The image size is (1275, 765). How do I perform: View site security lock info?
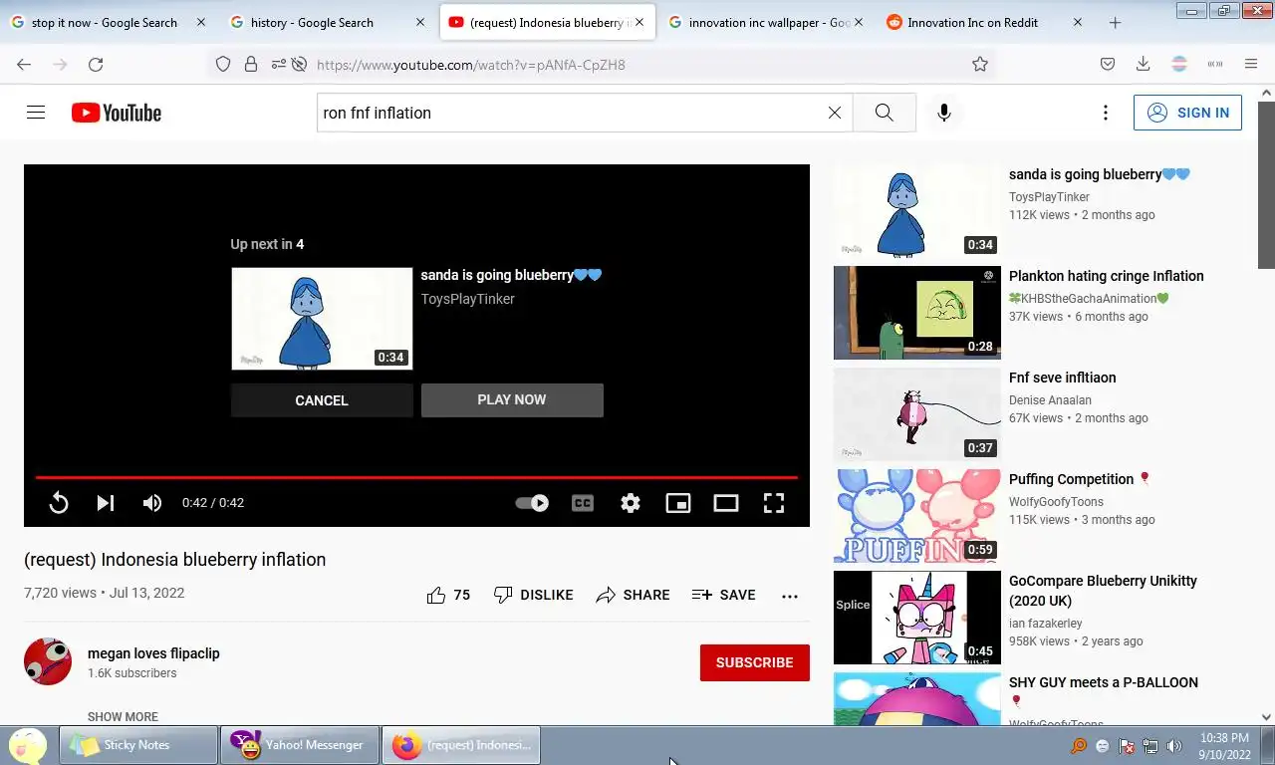[251, 65]
